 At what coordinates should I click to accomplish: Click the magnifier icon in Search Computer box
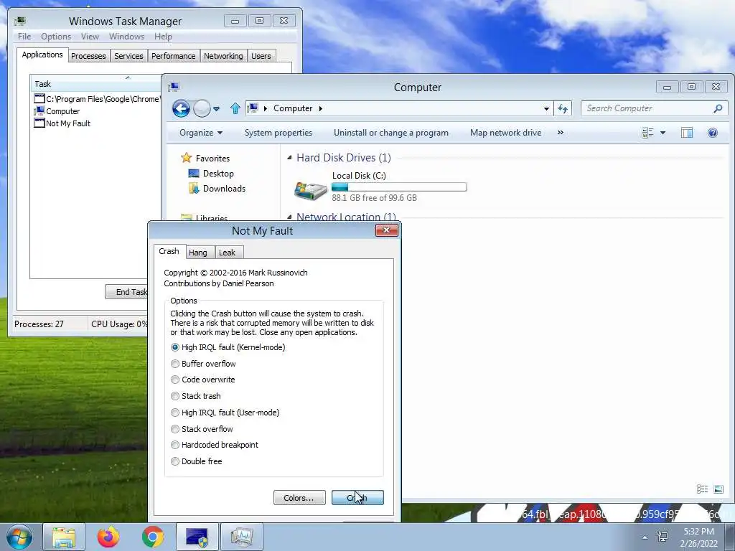tap(718, 108)
